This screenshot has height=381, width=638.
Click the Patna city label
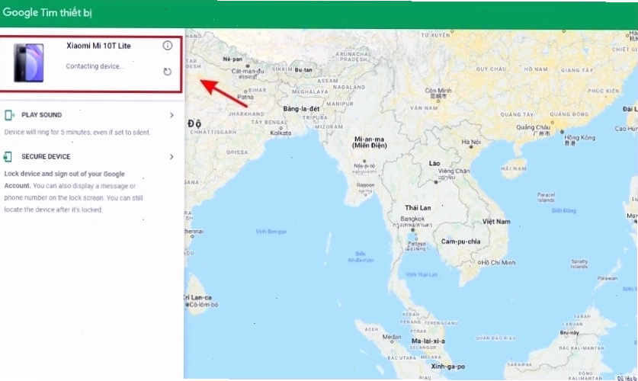(x=245, y=97)
